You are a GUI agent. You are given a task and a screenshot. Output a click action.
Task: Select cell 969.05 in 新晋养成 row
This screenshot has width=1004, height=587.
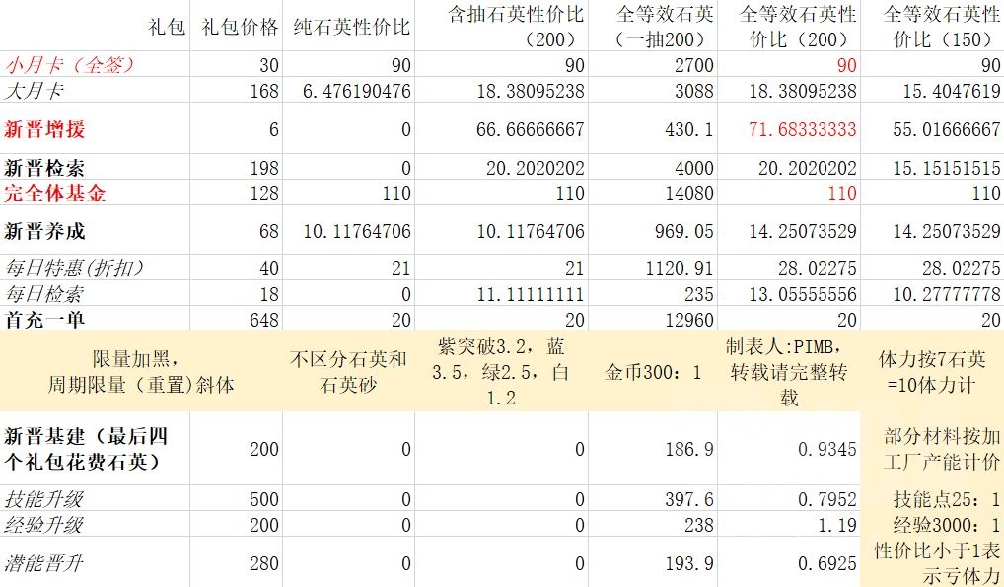[x=653, y=230]
